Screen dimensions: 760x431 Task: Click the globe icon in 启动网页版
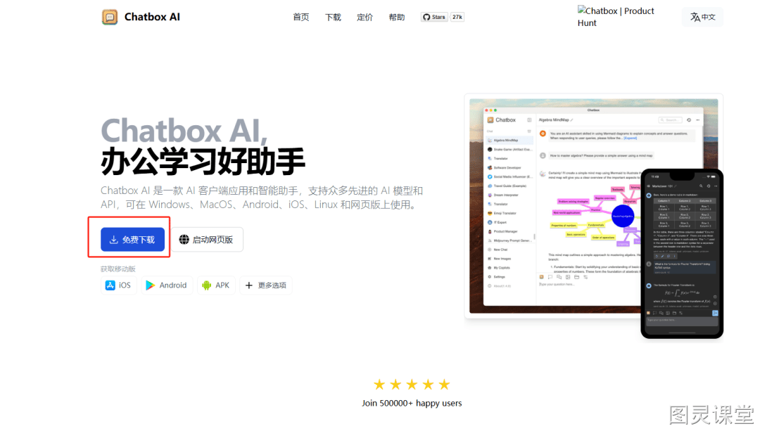[184, 239]
